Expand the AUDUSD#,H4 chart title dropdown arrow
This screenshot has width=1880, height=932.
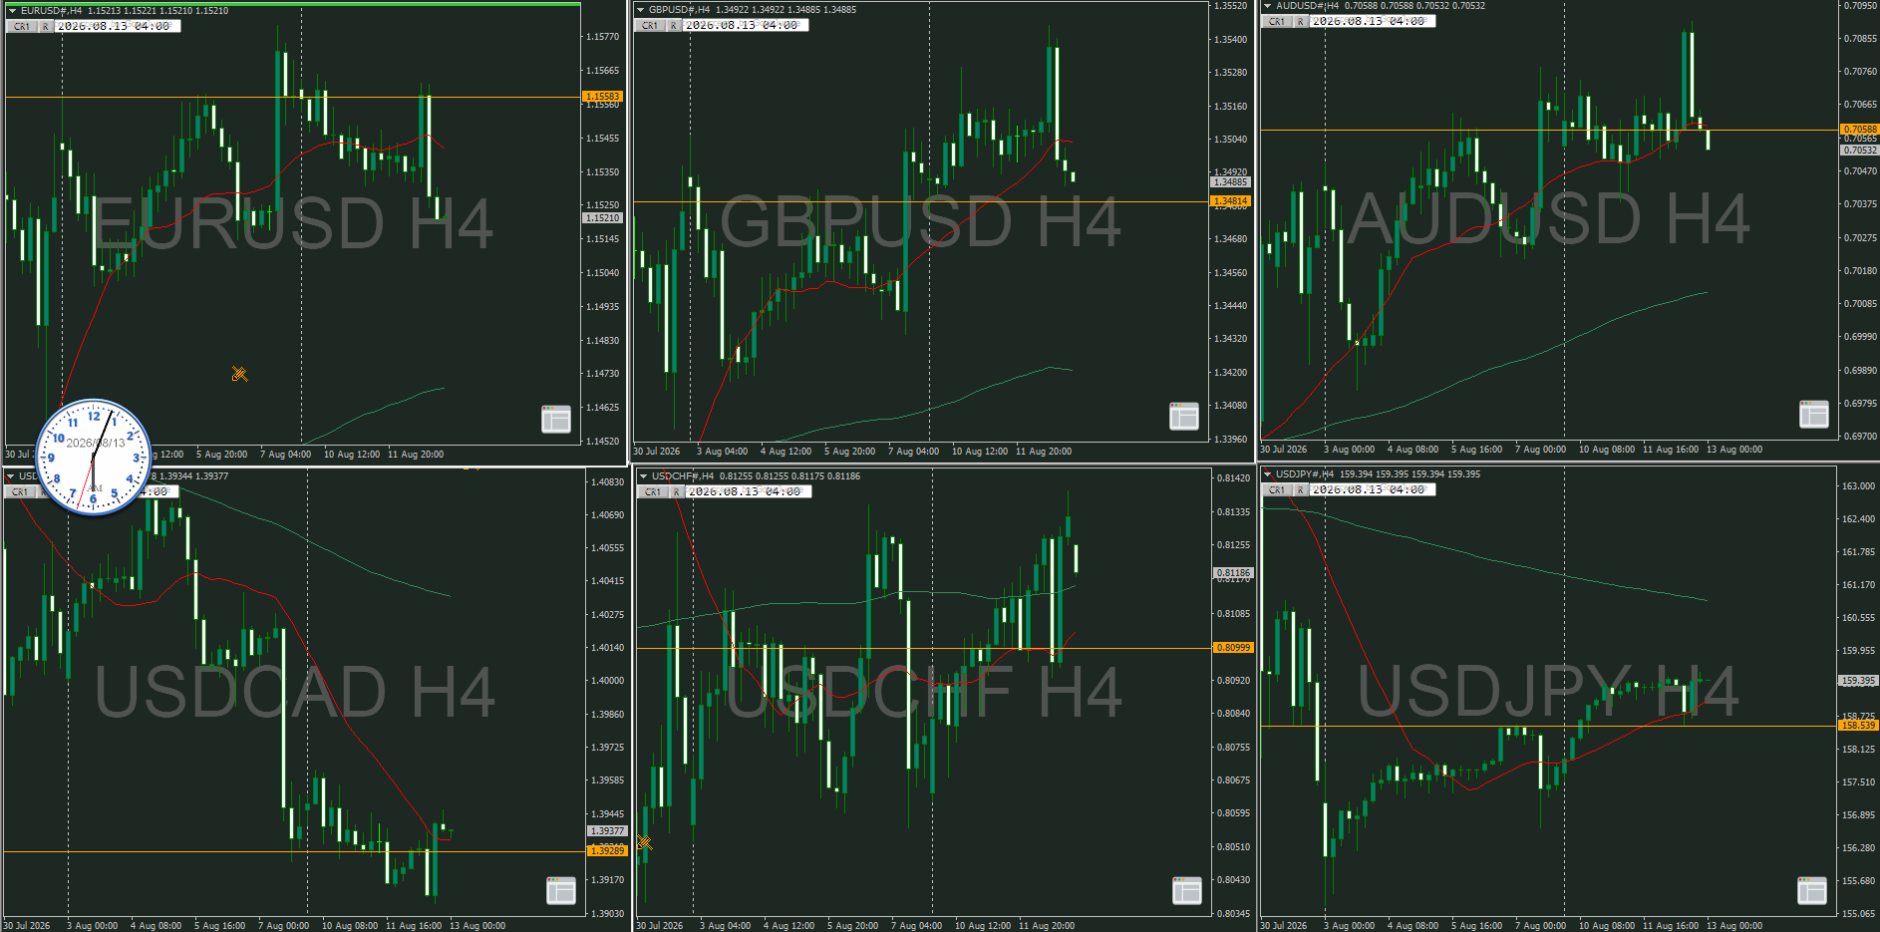1268,6
